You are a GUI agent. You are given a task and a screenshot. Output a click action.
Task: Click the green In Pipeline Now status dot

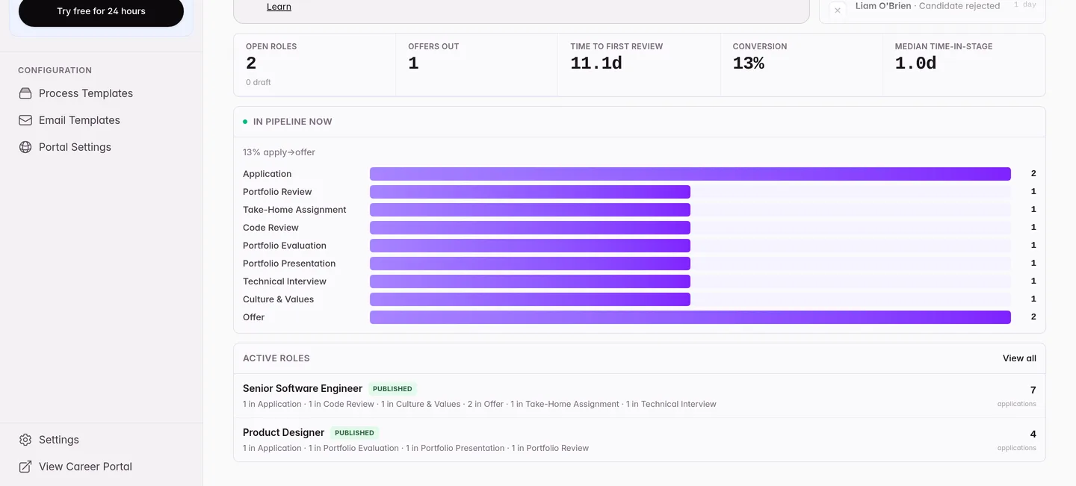(x=245, y=122)
